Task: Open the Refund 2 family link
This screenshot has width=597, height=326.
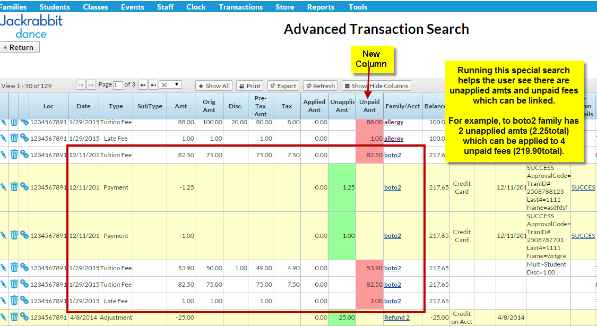Action: [x=397, y=318]
